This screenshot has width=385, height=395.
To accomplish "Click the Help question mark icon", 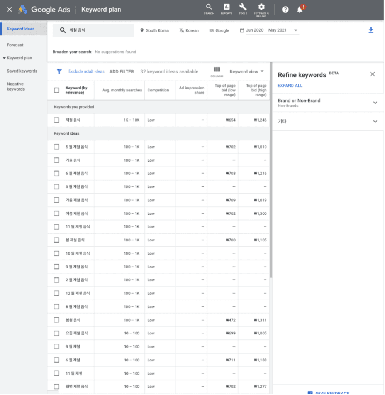I will click(x=285, y=10).
